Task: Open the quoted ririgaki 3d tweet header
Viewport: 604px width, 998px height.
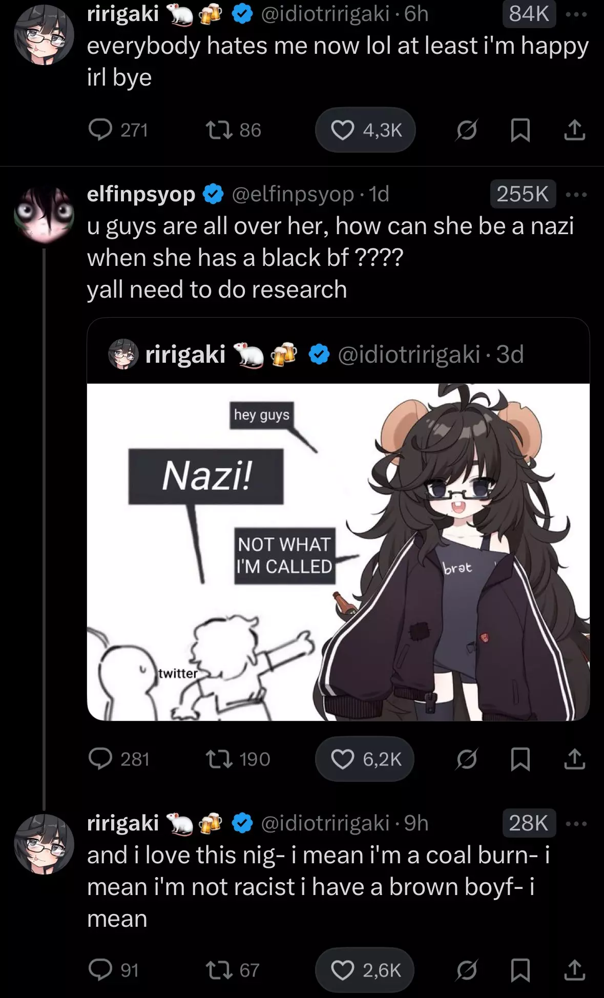Action: pos(316,355)
